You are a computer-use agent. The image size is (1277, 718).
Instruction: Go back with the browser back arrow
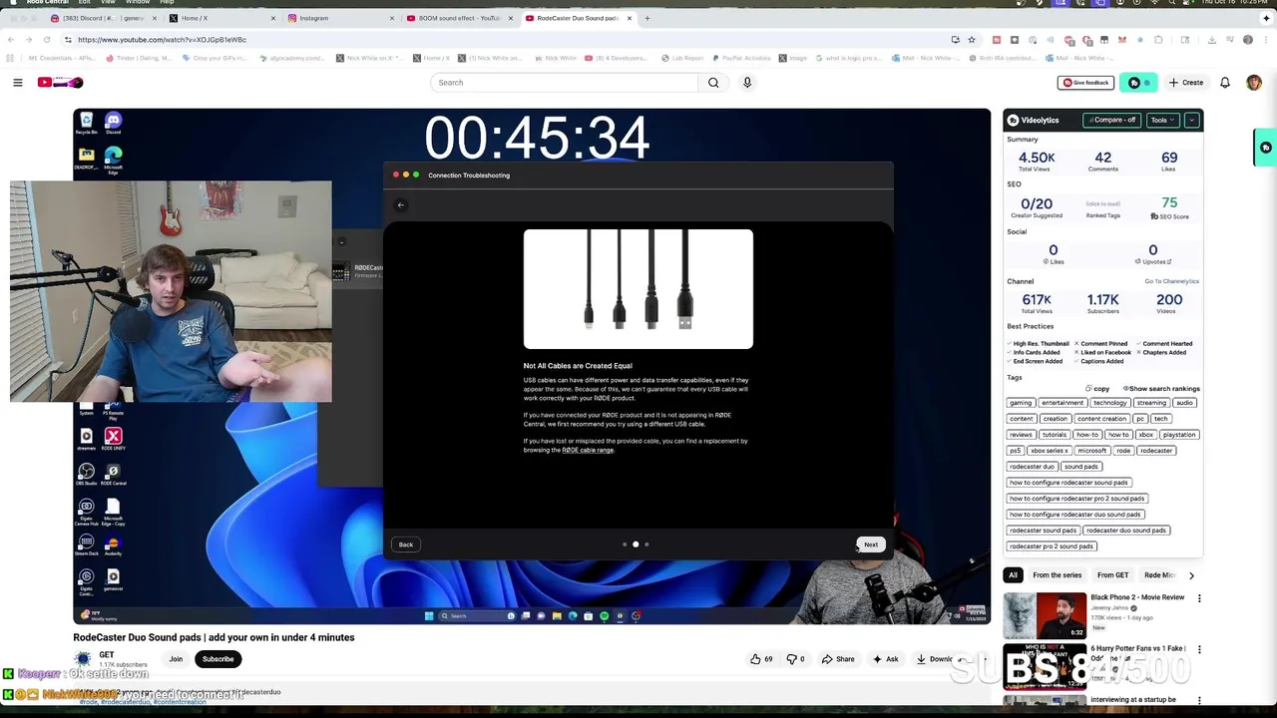pos(10,39)
